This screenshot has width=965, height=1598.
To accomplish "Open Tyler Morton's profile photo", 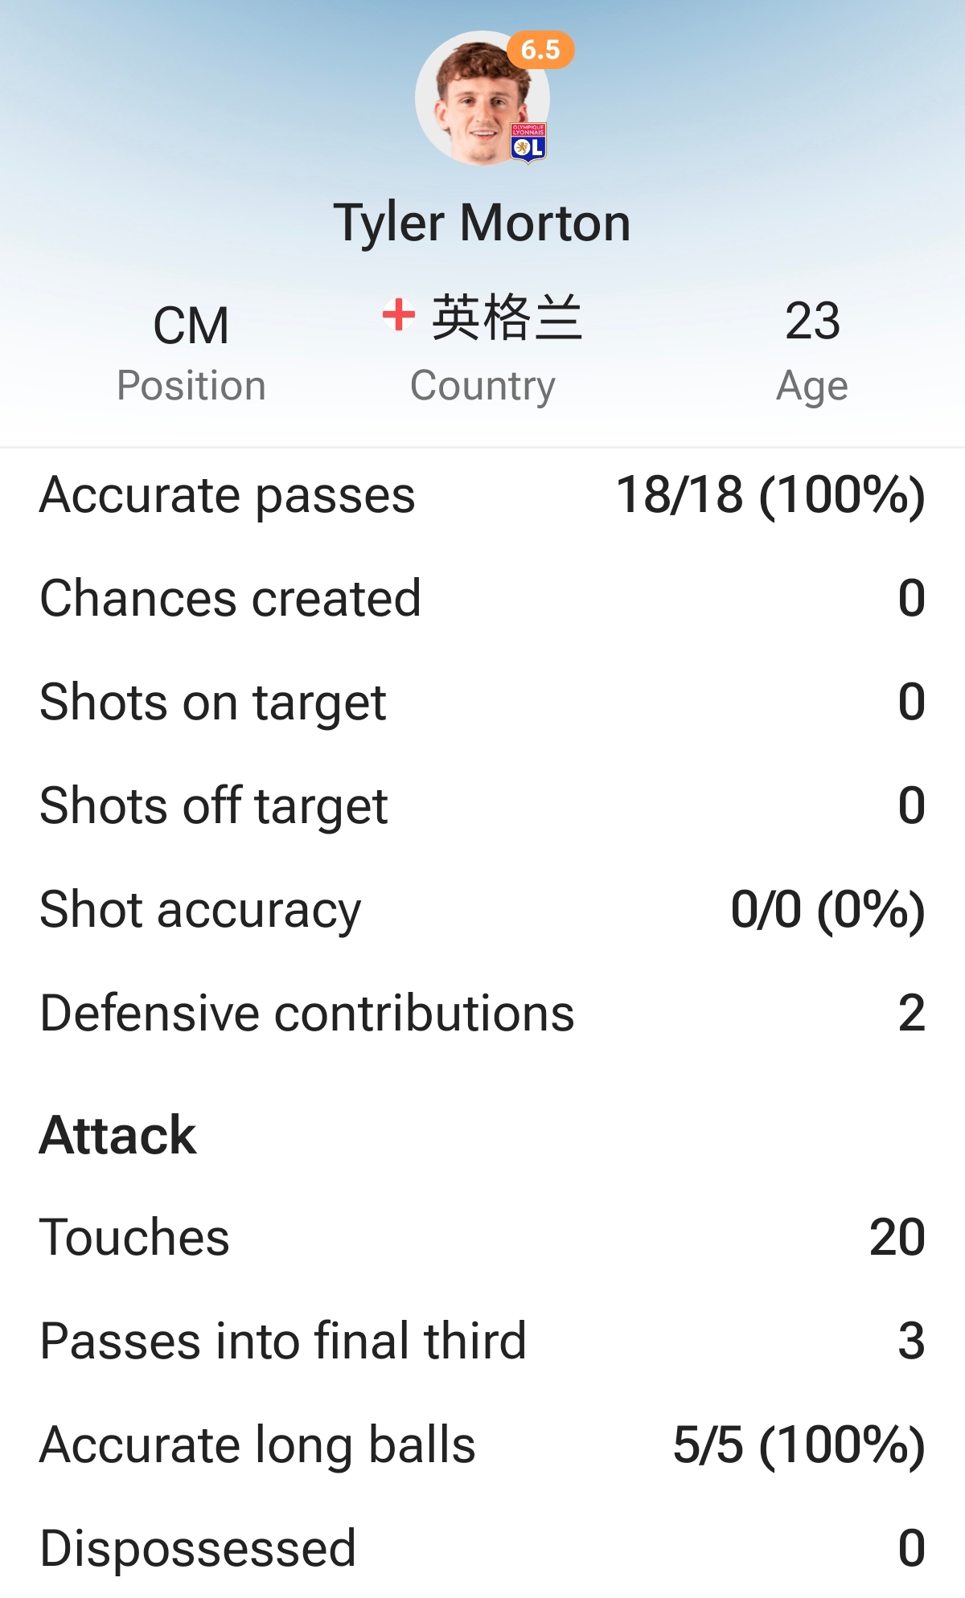I will tap(482, 98).
